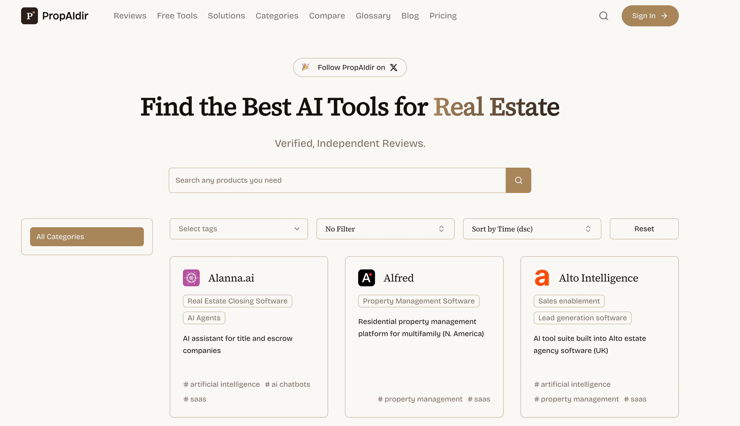Click property management hashtag on Alto Intelligence card
Viewport: 740px width, 426px height.
pos(577,399)
